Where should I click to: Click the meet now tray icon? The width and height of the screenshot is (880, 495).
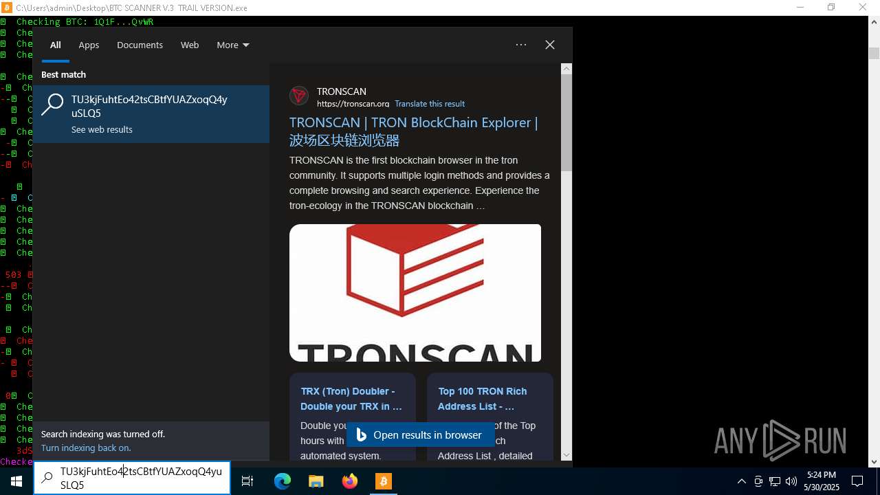[x=758, y=481]
